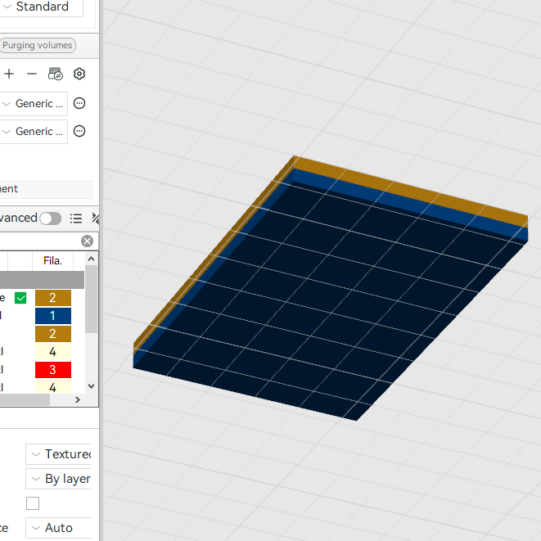The width and height of the screenshot is (541, 541).
Task: Open more options for first Generic filament
Action: click(79, 103)
